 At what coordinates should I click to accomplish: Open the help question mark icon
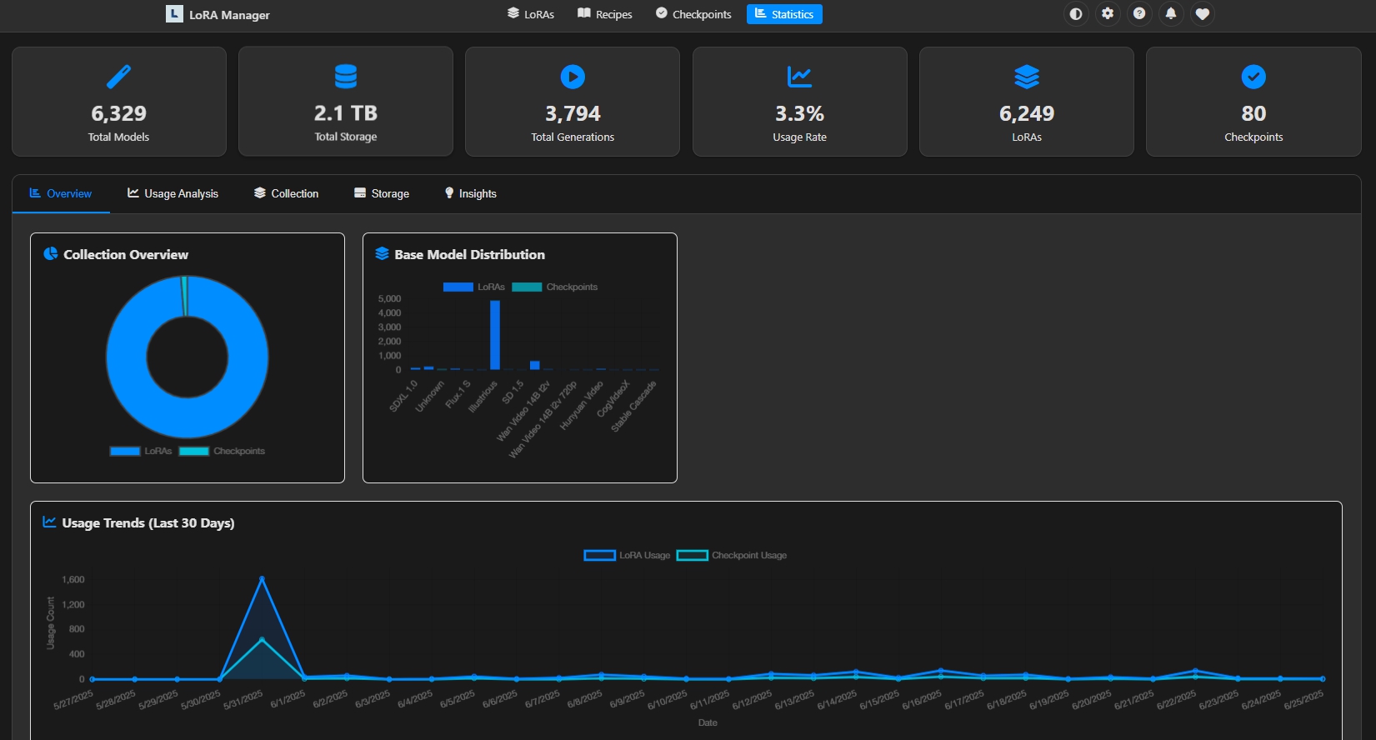coord(1139,14)
